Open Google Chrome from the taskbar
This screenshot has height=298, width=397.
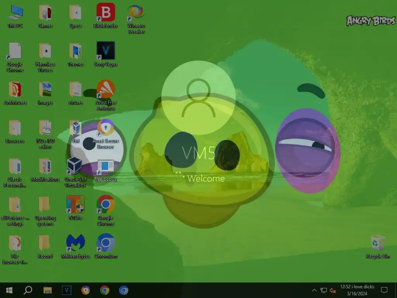[105, 290]
